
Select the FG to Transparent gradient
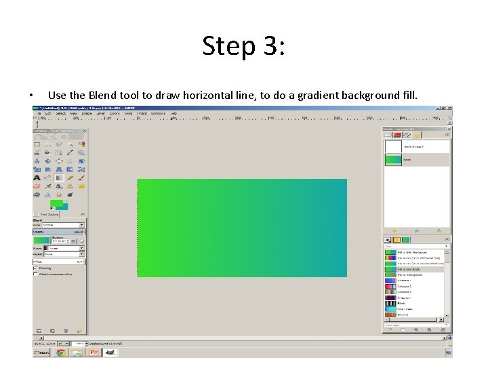pos(414,275)
